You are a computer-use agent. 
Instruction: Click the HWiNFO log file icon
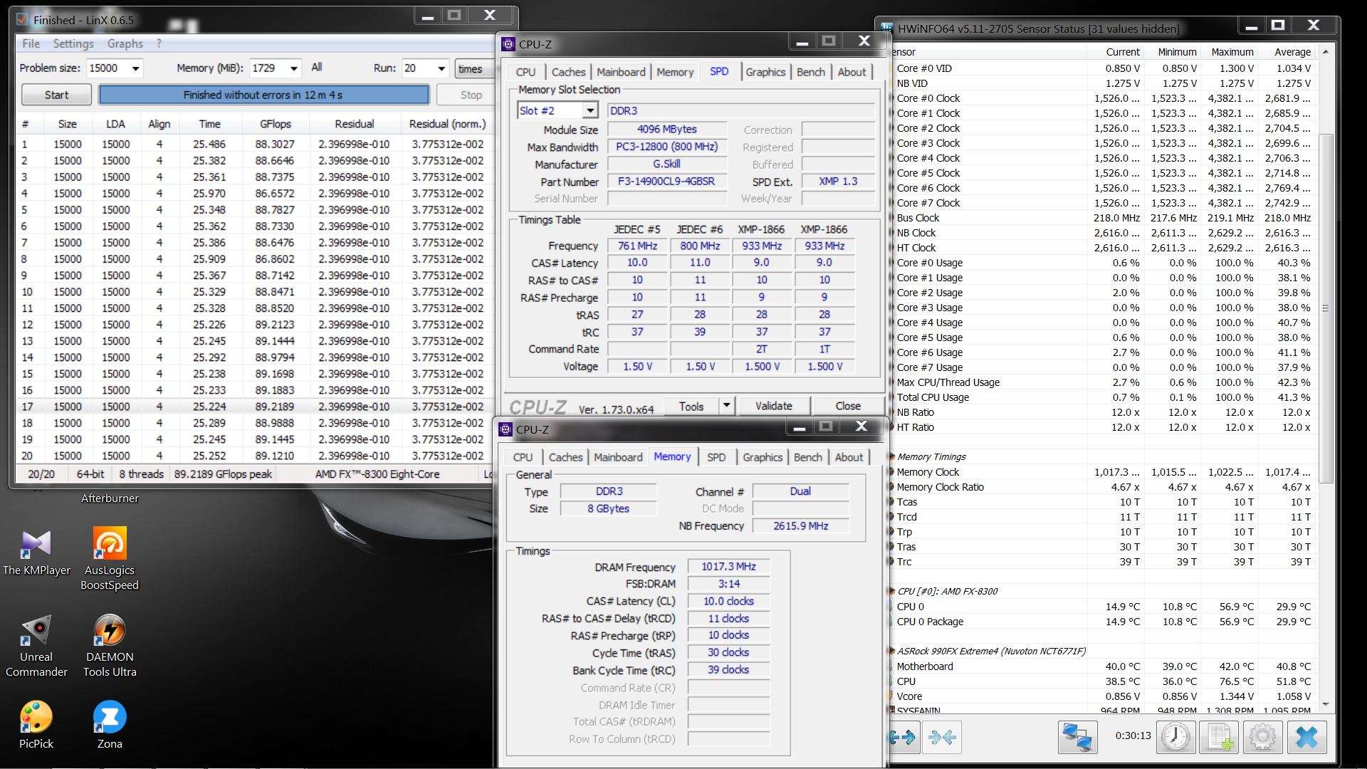1219,738
